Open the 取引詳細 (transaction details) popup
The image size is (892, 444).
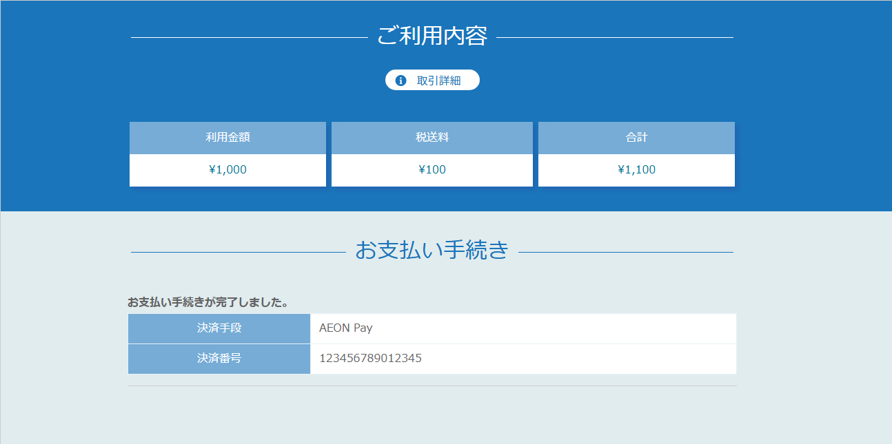tap(432, 80)
